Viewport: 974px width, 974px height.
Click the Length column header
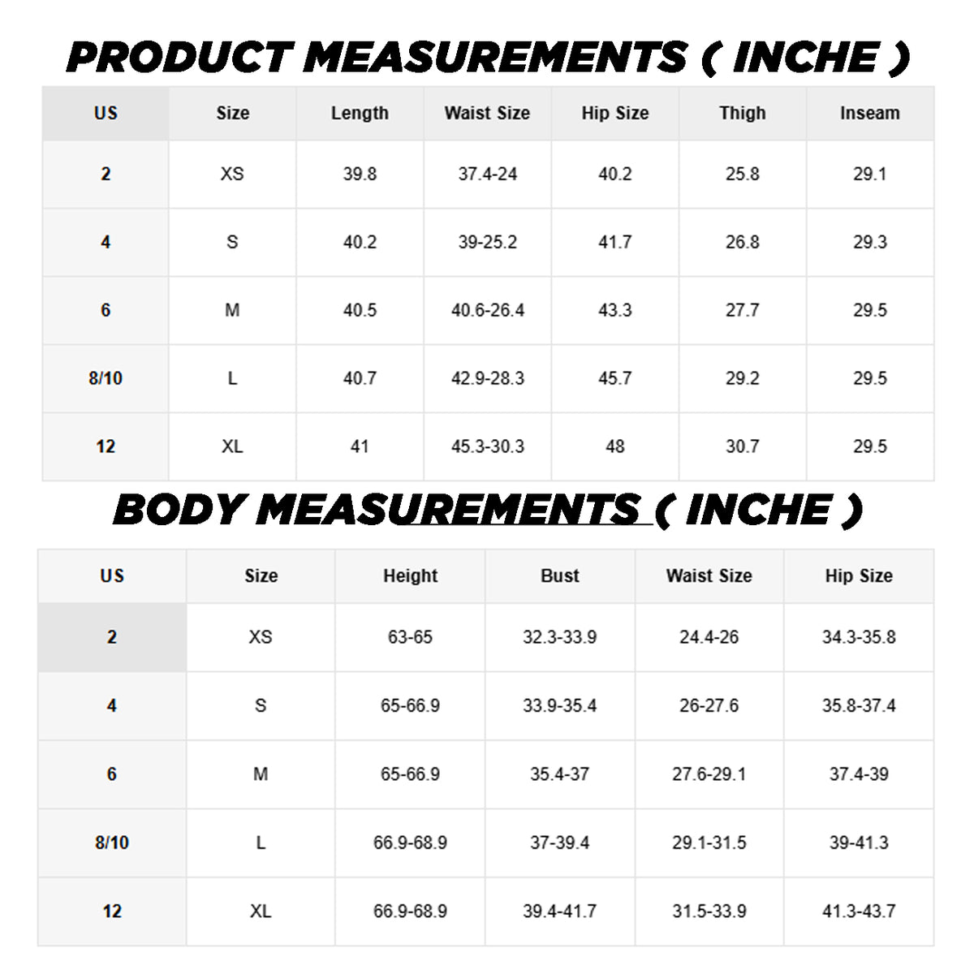tap(360, 114)
